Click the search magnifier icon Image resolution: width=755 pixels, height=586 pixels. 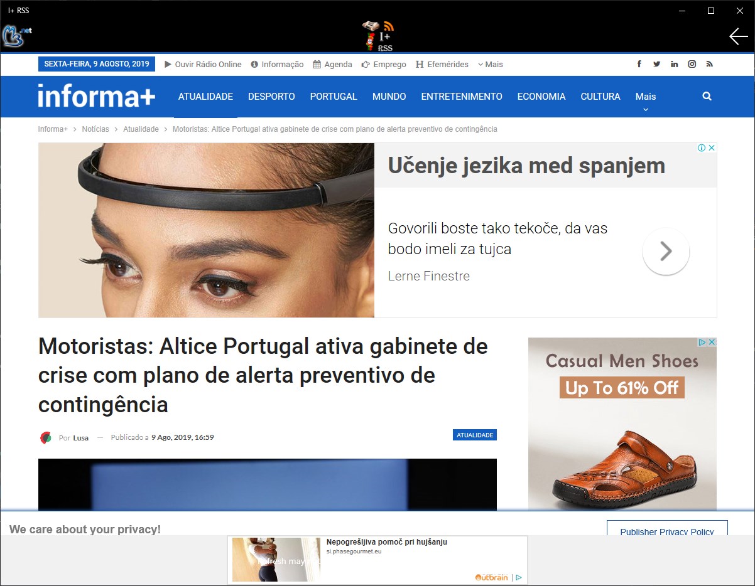(x=707, y=96)
